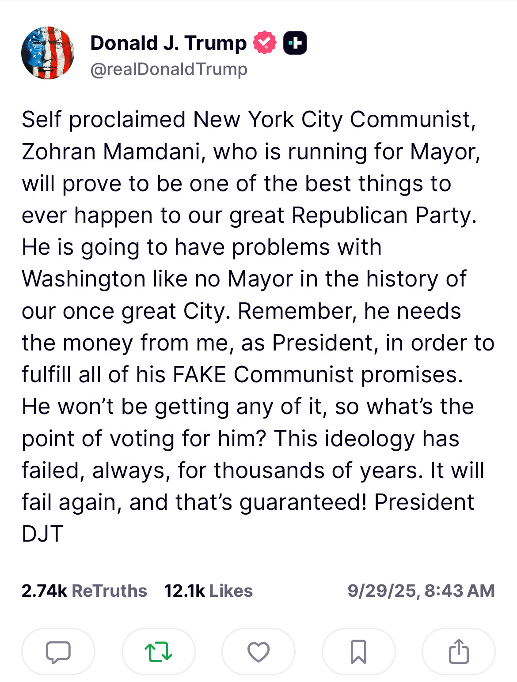Image resolution: width=517 pixels, height=682 pixels.
Task: View the 12.1k Likes list
Action: (208, 591)
